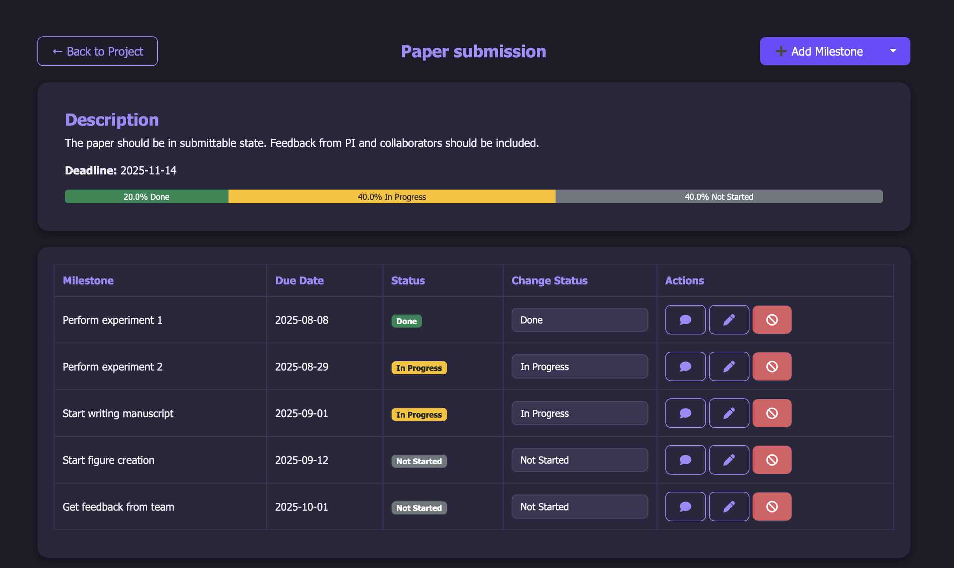The image size is (954, 568).
Task: Edit the Start figure creation milestone
Action: (729, 460)
